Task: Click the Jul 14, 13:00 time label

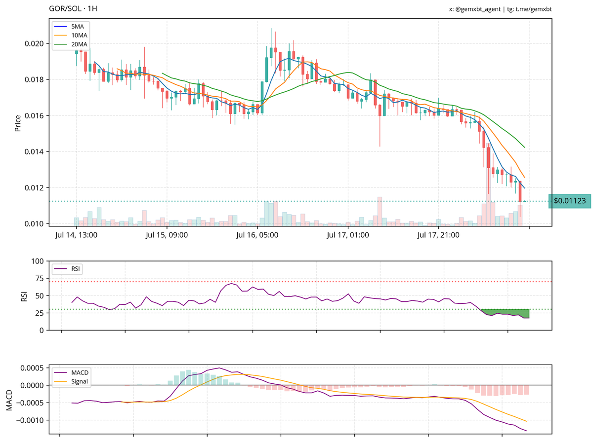Action: point(77,235)
